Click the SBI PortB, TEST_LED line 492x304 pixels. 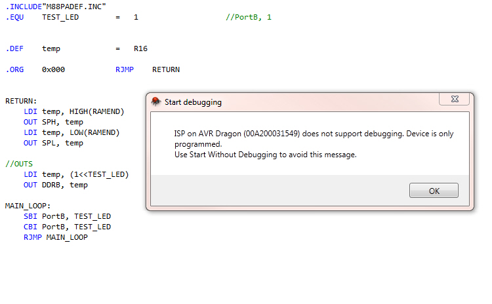coord(67,216)
